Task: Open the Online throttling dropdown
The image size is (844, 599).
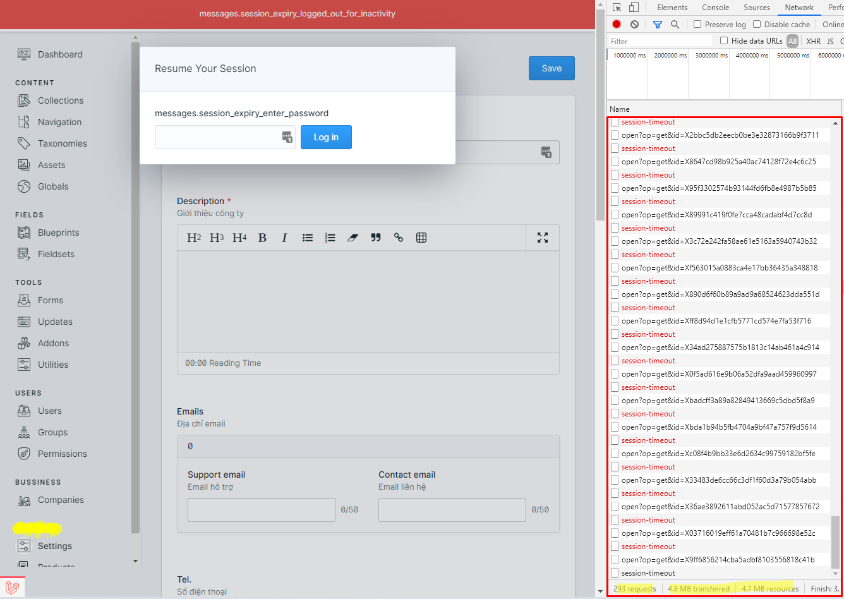Action: [x=833, y=24]
